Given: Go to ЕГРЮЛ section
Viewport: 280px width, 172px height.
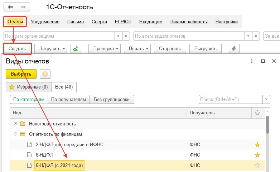Looking at the screenshot, I should click(123, 21).
